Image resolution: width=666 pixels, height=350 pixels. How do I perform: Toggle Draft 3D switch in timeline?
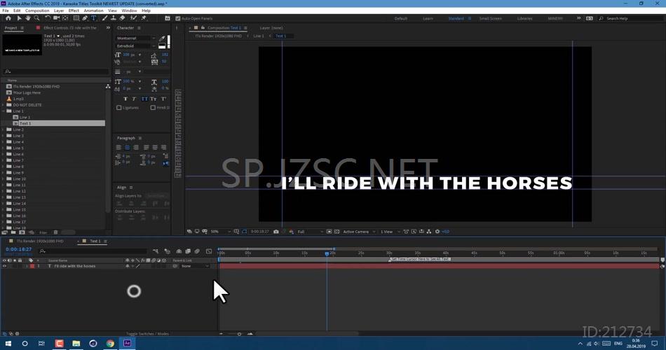[x=167, y=251]
